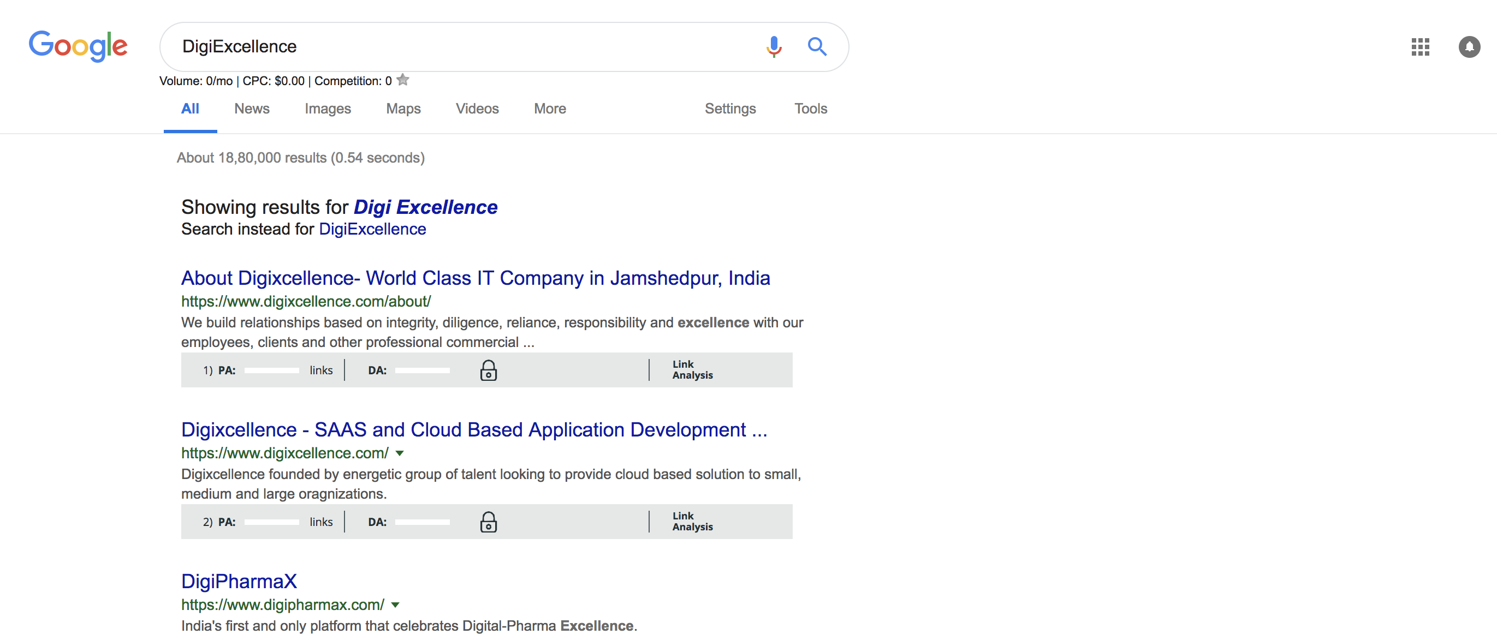This screenshot has height=634, width=1497.
Task: Open the Google apps grid
Action: (x=1420, y=47)
